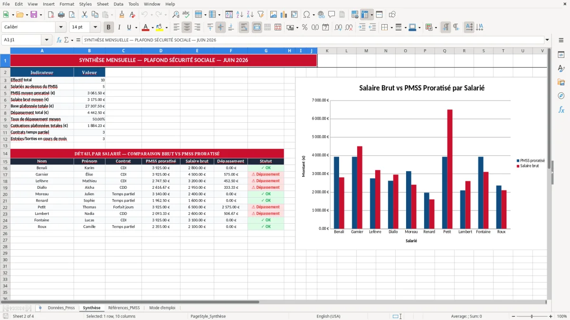The height and width of the screenshot is (320, 570).
Task: Open the Borders dropdown arrow
Action: click(391, 27)
